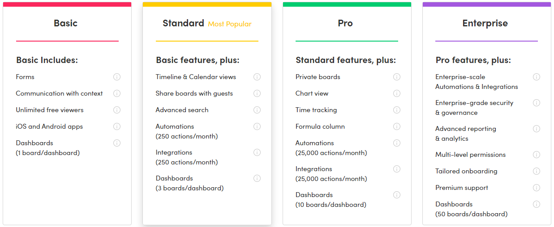Click info icon next to Private boards

[397, 77]
